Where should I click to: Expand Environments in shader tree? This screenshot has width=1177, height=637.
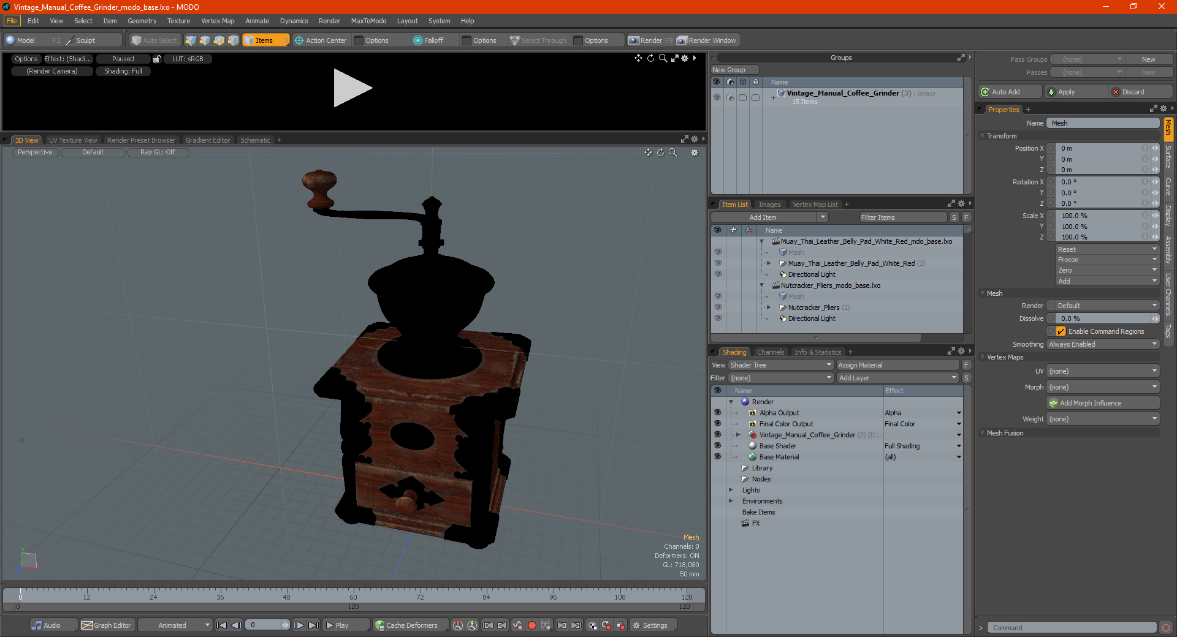[731, 501]
